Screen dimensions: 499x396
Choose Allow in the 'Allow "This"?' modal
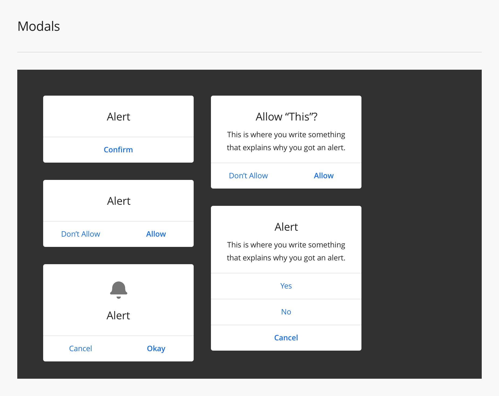324,176
